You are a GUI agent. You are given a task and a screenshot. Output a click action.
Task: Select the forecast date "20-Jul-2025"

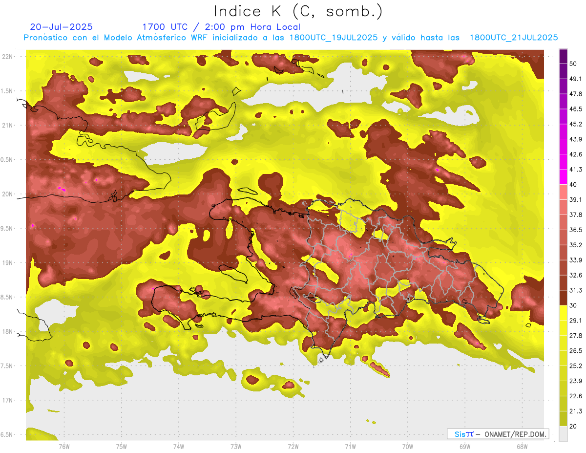[x=61, y=27]
